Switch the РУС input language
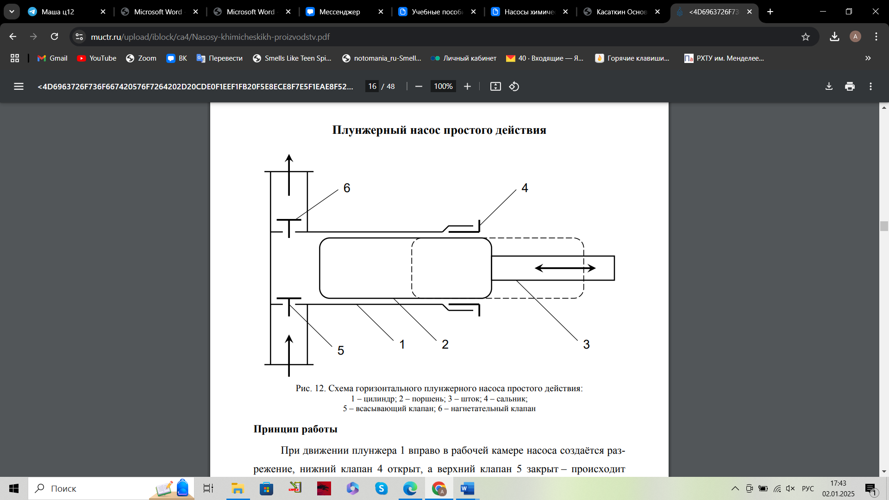889x500 pixels. coord(808,488)
